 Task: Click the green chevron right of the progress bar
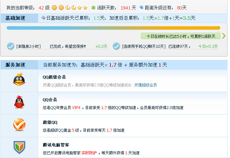coord(224,36)
